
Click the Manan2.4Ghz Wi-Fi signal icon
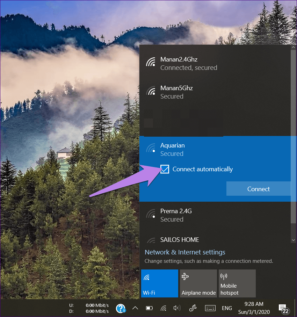(151, 62)
